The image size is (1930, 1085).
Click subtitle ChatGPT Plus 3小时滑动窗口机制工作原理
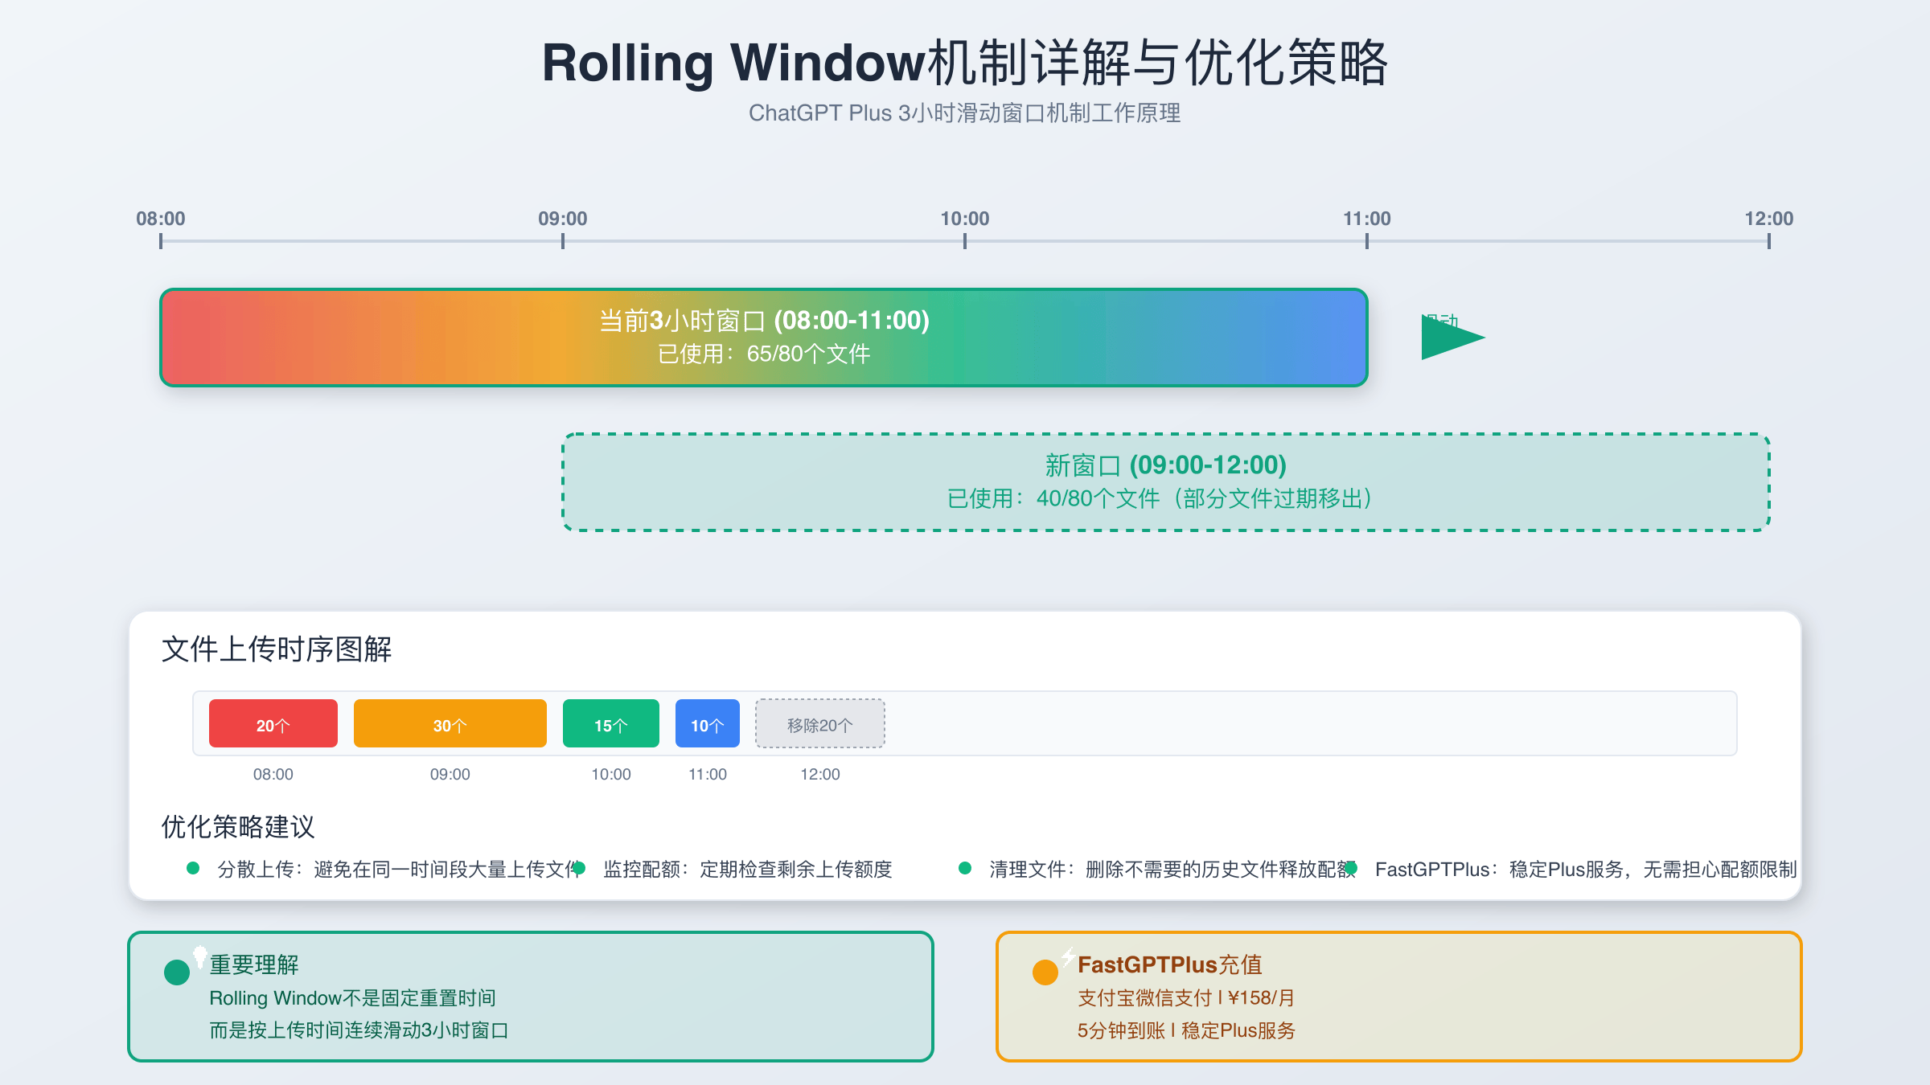pyautogui.click(x=965, y=113)
